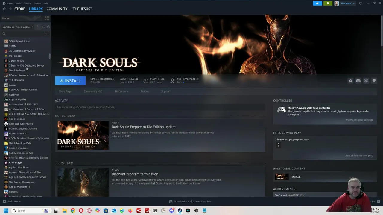Image resolution: width=383 pixels, height=215 pixels.
Task: Open Task View from the taskbar
Action: pyautogui.click(x=56, y=211)
